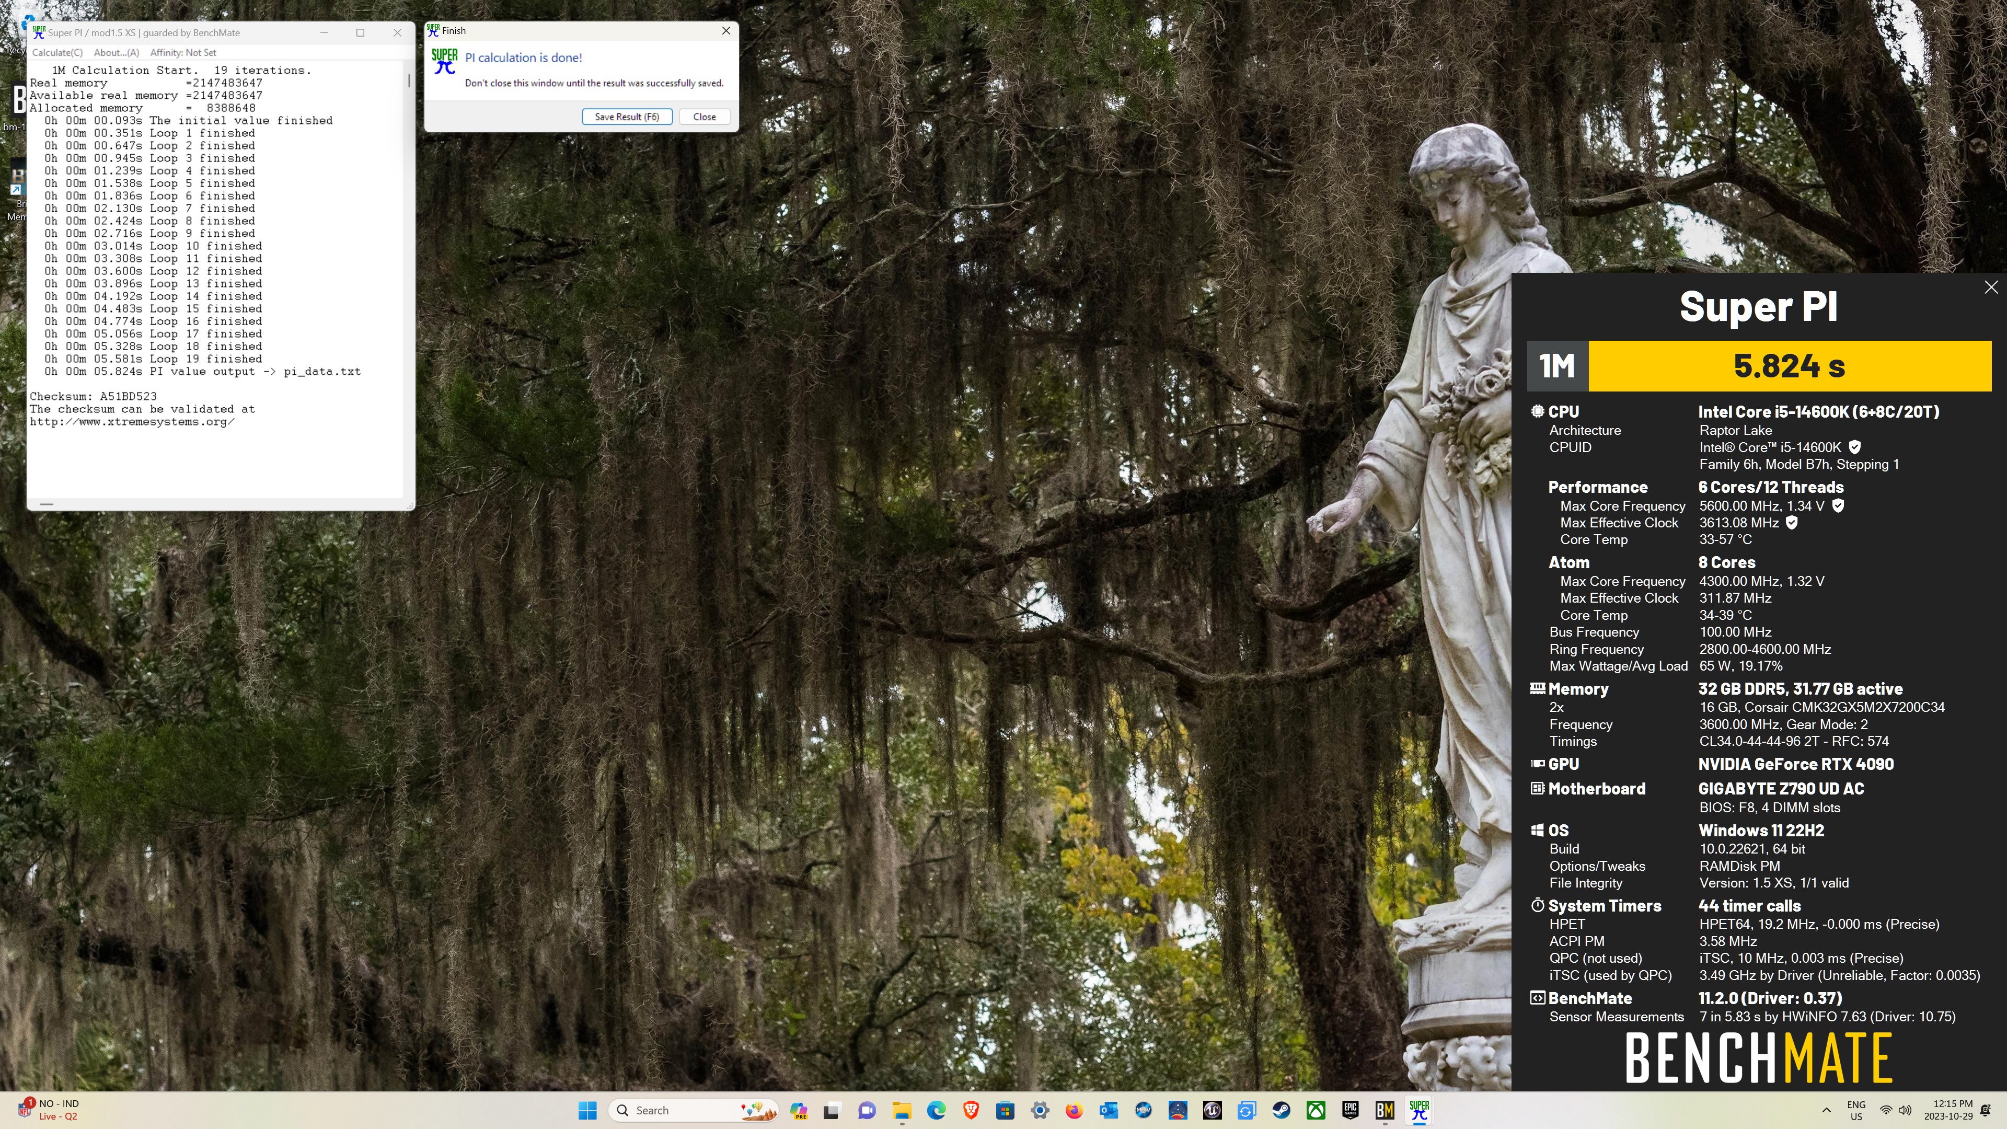Image resolution: width=2007 pixels, height=1129 pixels.
Task: Click NO - IND live score widget
Action: 48,1110
